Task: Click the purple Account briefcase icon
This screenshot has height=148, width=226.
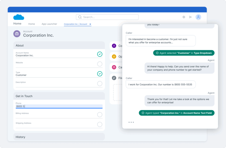Action: pyautogui.click(x=17, y=34)
